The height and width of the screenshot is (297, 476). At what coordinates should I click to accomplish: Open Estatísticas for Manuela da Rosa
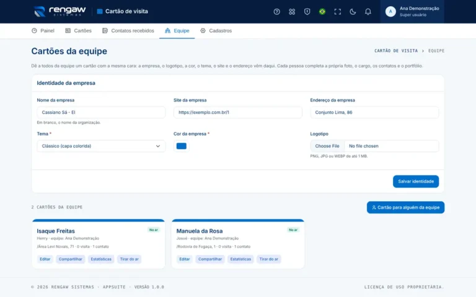[240, 259]
